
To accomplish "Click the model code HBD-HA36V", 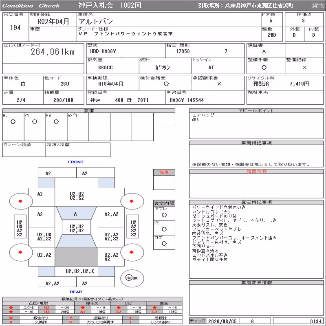I will pyautogui.click(x=103, y=51).
